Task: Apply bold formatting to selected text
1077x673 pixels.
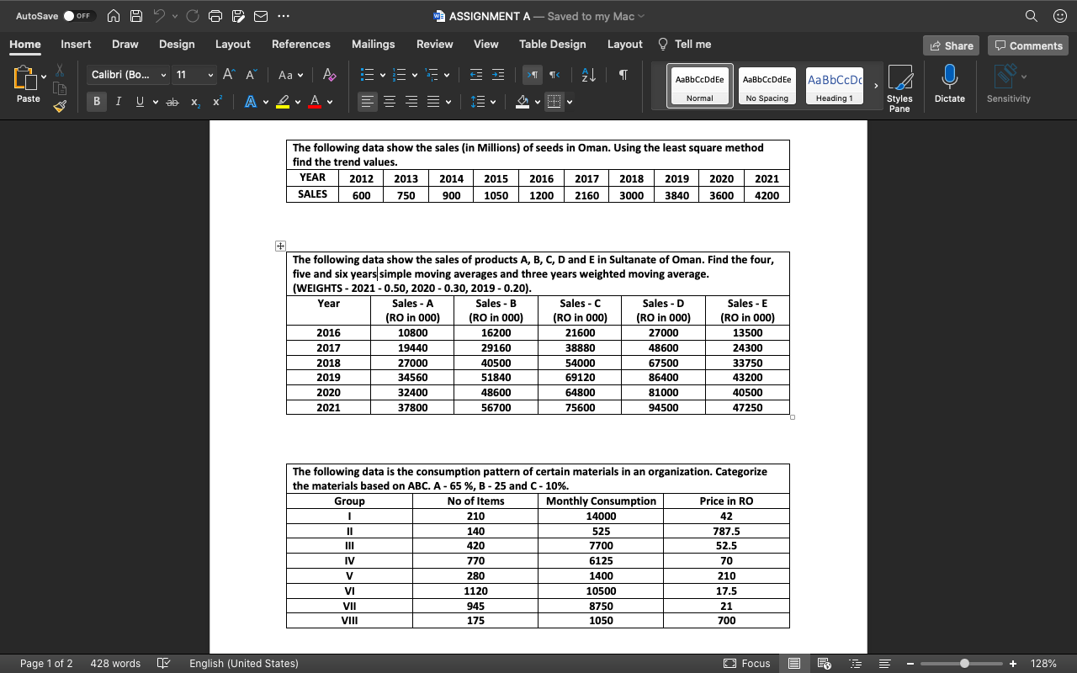Action: click(x=96, y=101)
